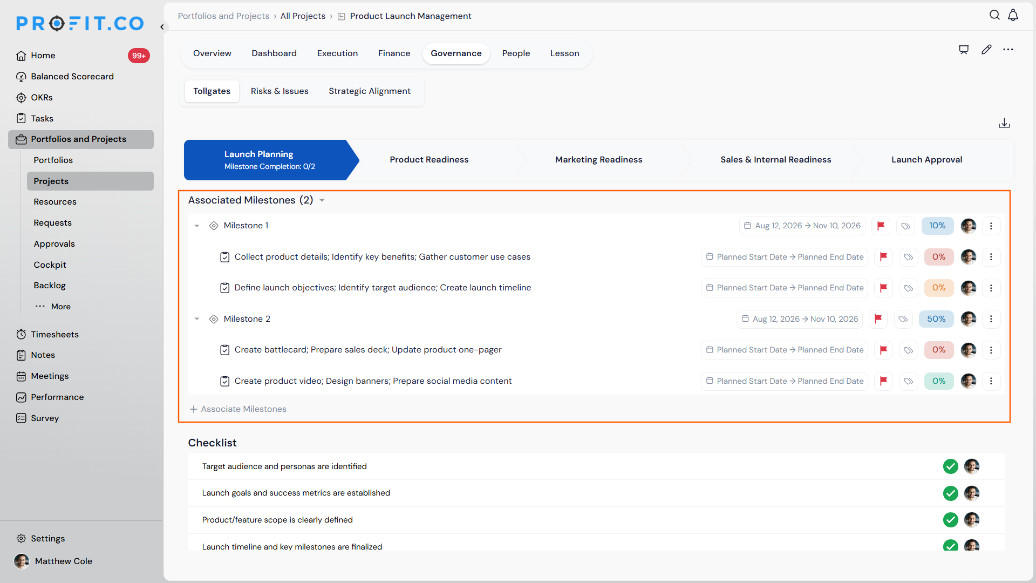Toggle checkmark for Target audience and personas item
1036x583 pixels.
(x=950, y=466)
